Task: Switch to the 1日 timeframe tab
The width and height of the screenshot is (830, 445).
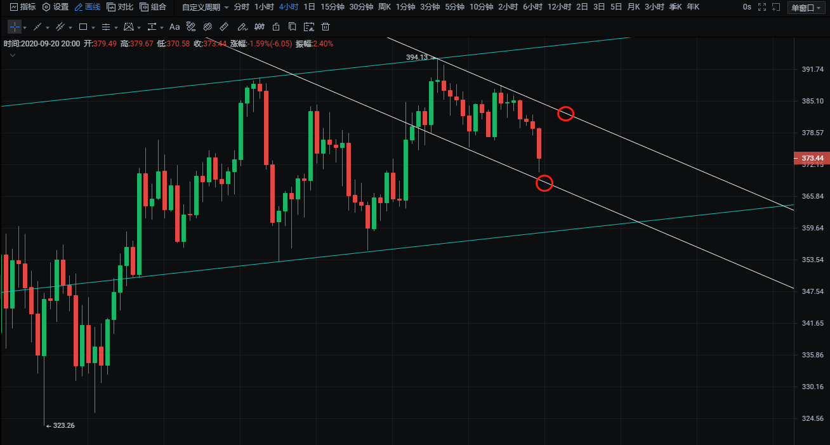Action: [x=309, y=7]
